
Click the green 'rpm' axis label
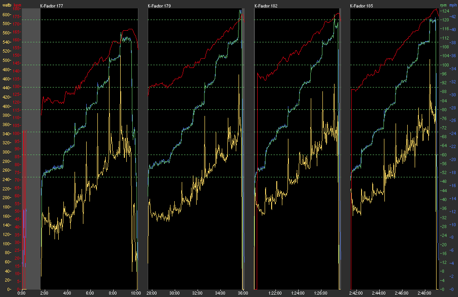click(x=444, y=5)
